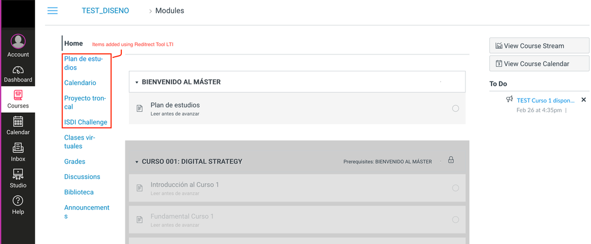Collapse the BIENVENIDO AL MÁSTER module
This screenshot has height=244, width=591.
coord(137,83)
